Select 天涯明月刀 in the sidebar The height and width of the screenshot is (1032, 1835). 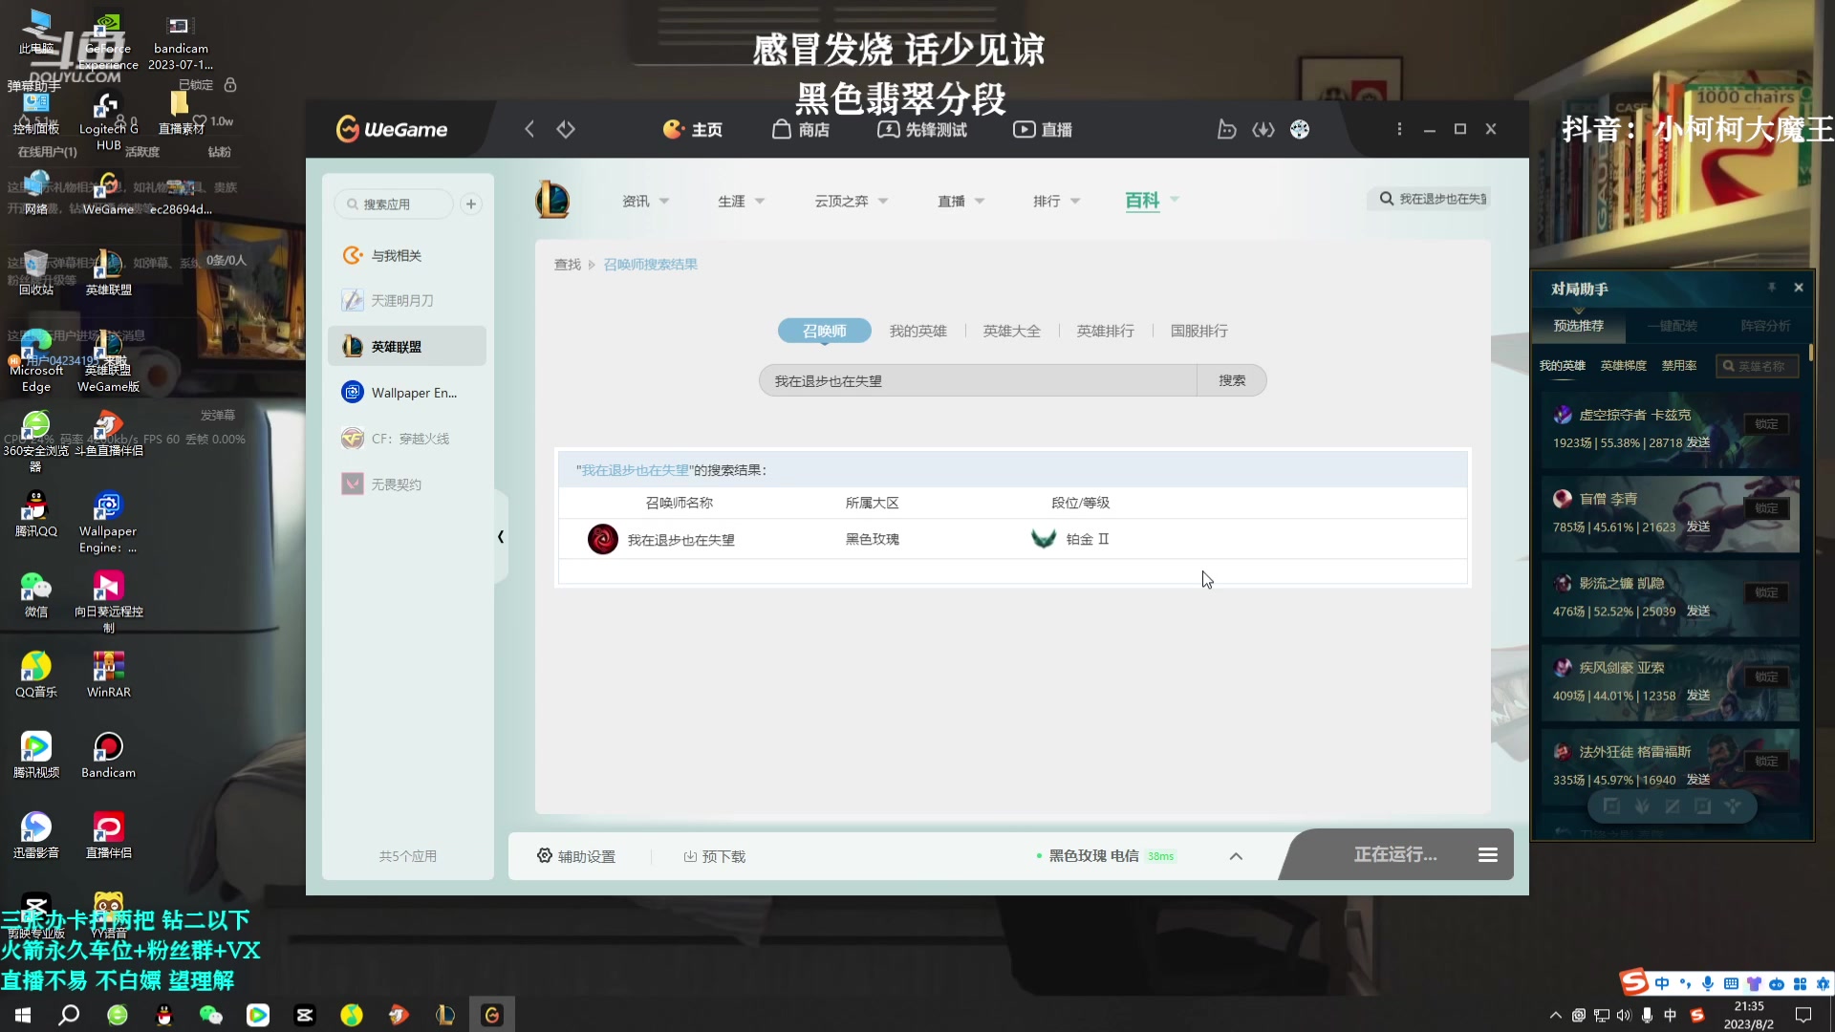tap(407, 300)
